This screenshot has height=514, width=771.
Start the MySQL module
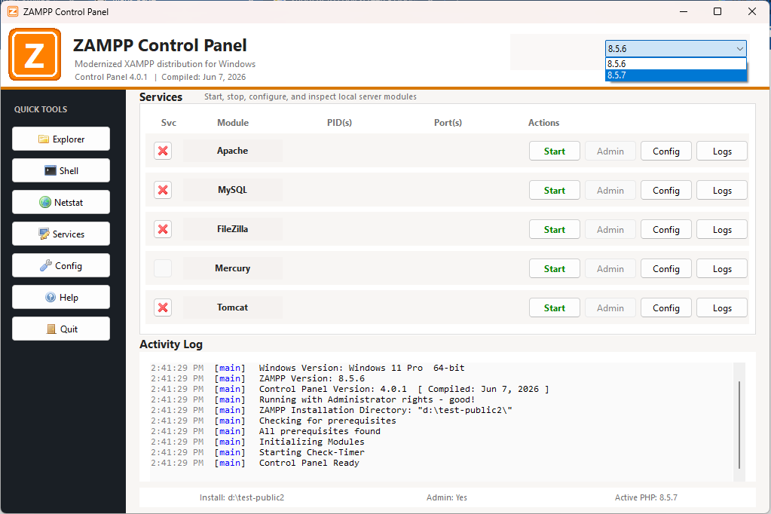pos(554,191)
